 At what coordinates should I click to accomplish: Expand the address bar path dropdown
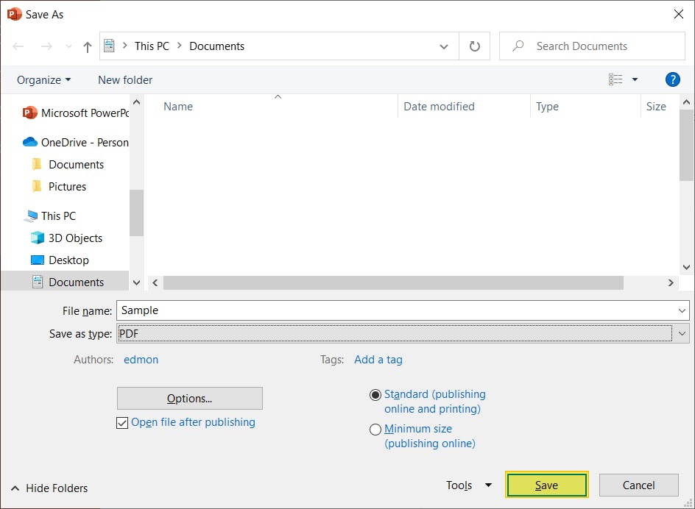pyautogui.click(x=444, y=46)
